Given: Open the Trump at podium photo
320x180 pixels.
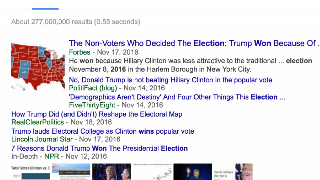Looking at the screenshot, I should [x=111, y=172].
